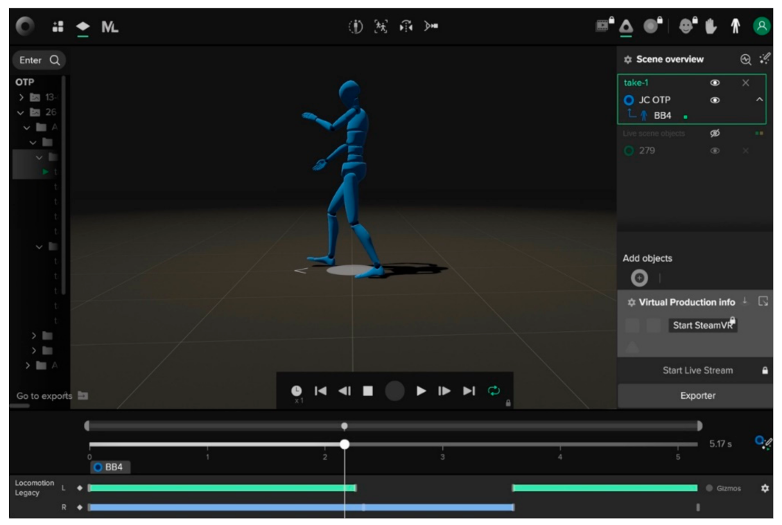The width and height of the screenshot is (782, 525).
Task: Expand the folder beginning with 13
Action: [x=22, y=98]
